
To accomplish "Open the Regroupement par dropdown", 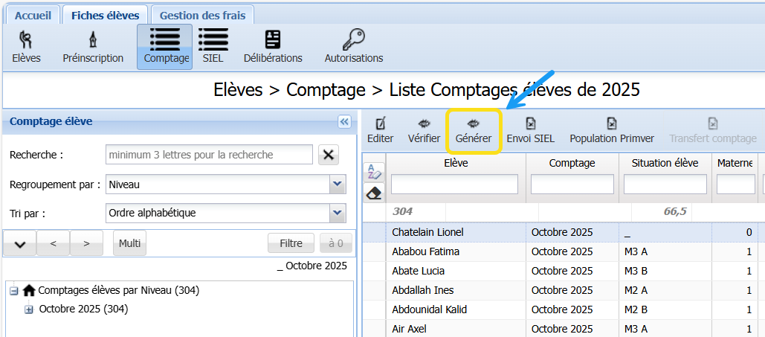I will pyautogui.click(x=338, y=184).
